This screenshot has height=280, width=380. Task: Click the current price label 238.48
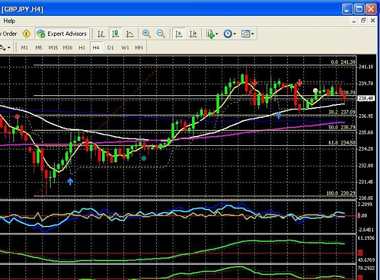pos(366,99)
